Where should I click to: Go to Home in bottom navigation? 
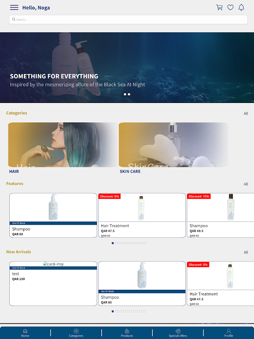[x=25, y=333]
